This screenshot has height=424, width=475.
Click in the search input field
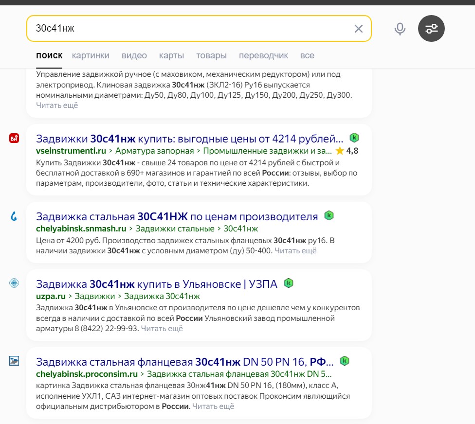(x=190, y=29)
